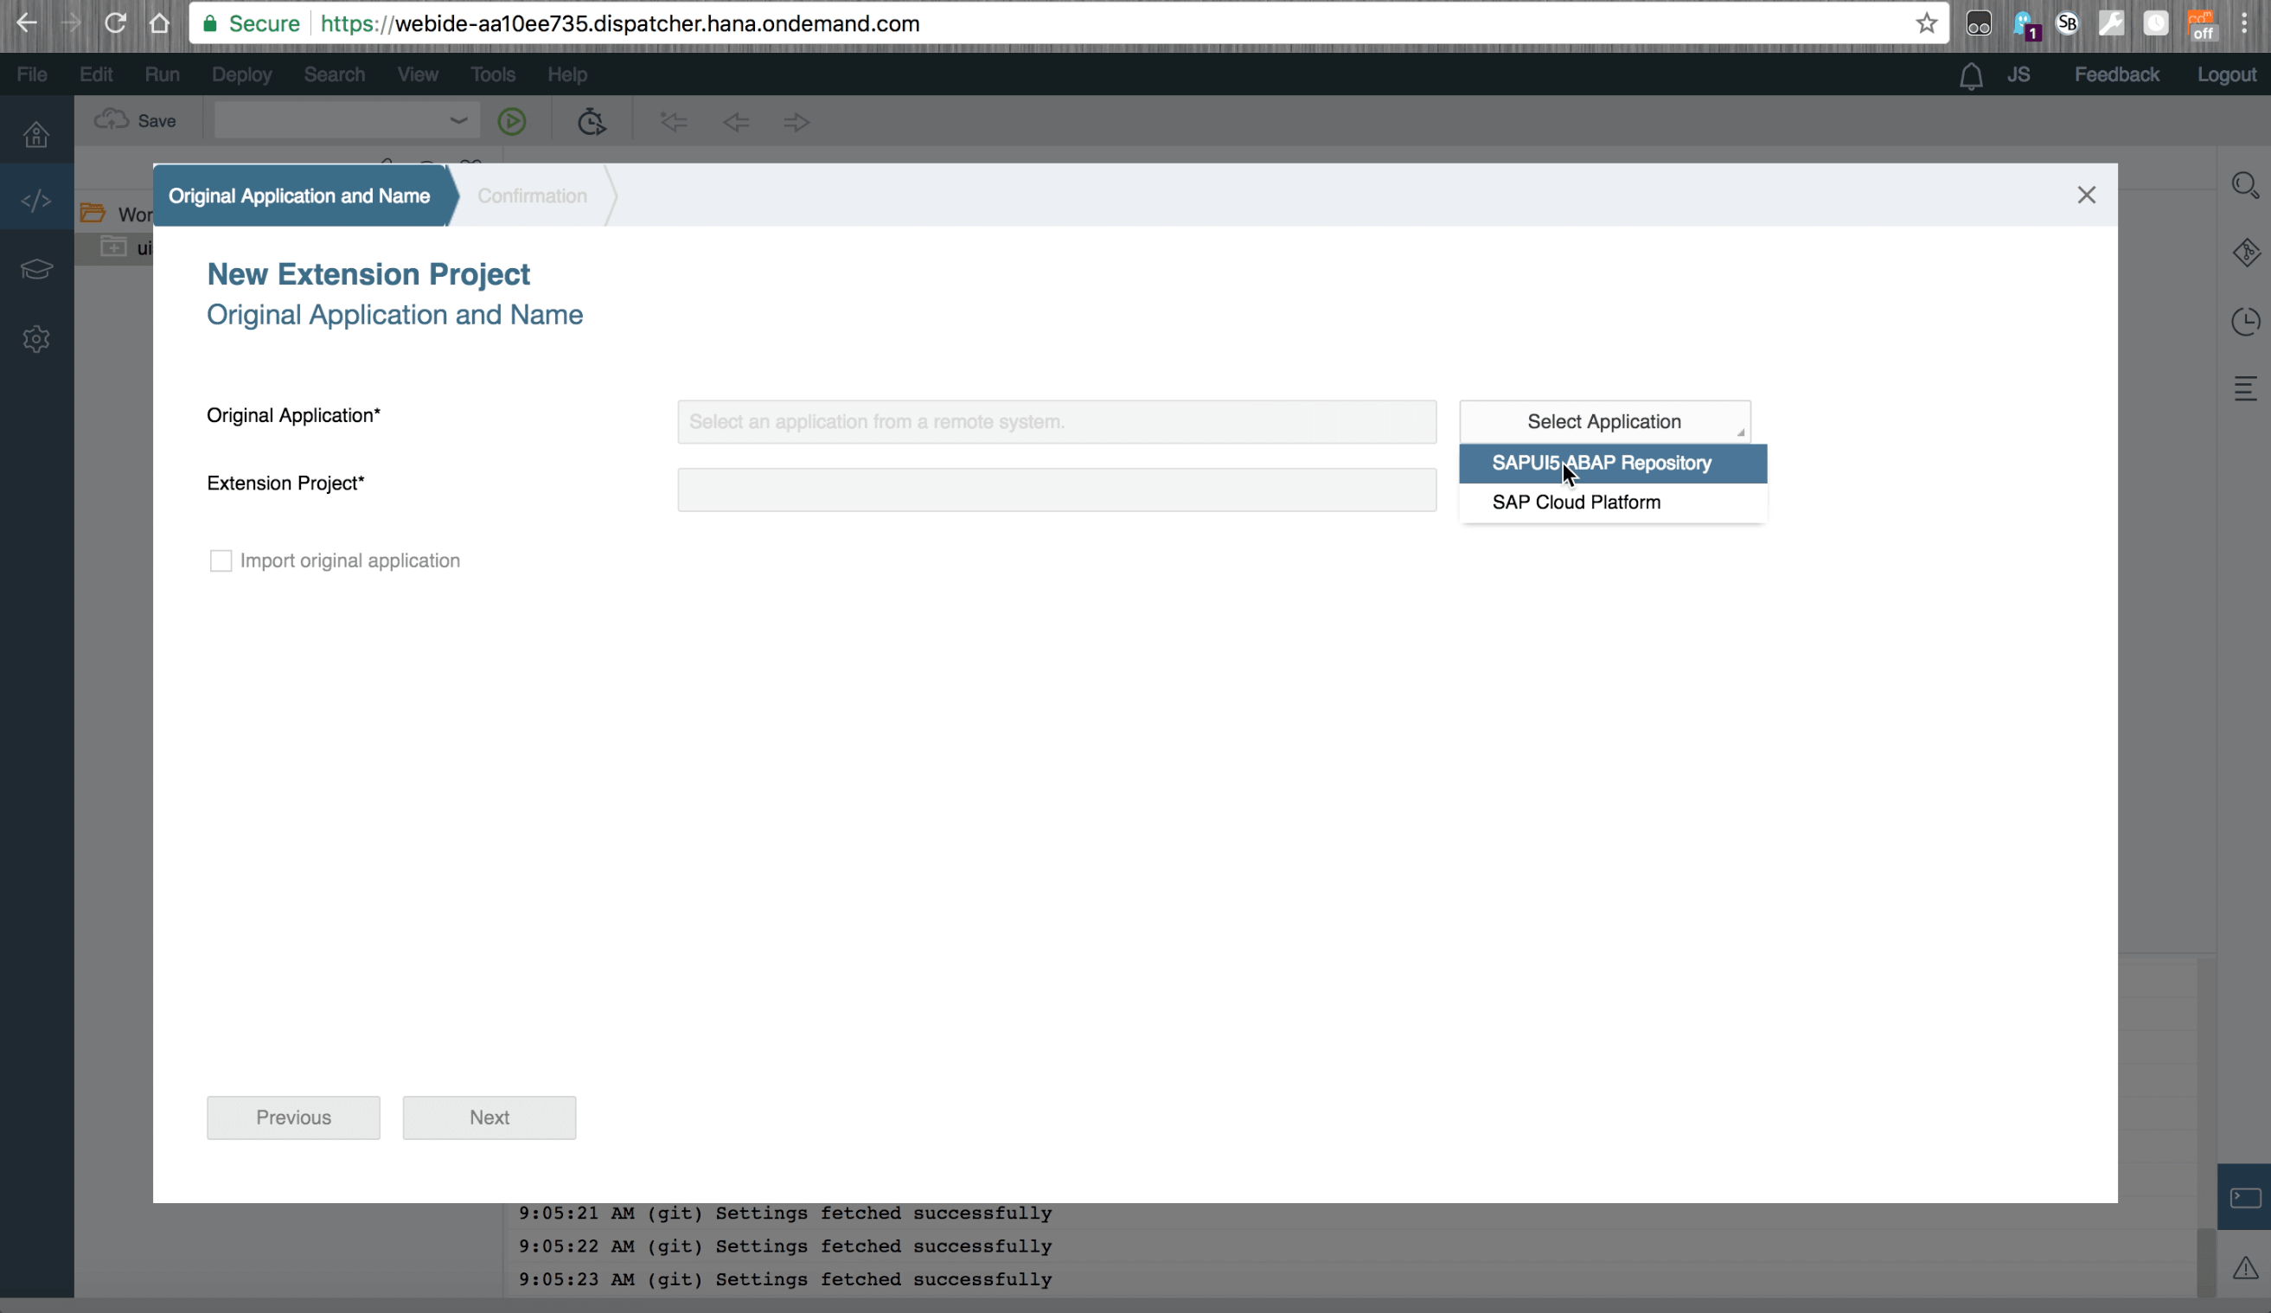2271x1313 pixels.
Task: Click the last edit location arrow icon
Action: pos(673,122)
